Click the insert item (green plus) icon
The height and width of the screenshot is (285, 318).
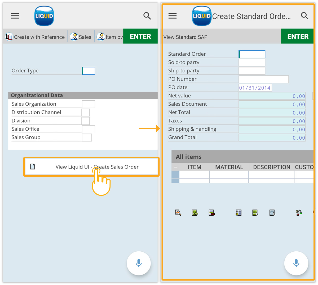pos(195,213)
